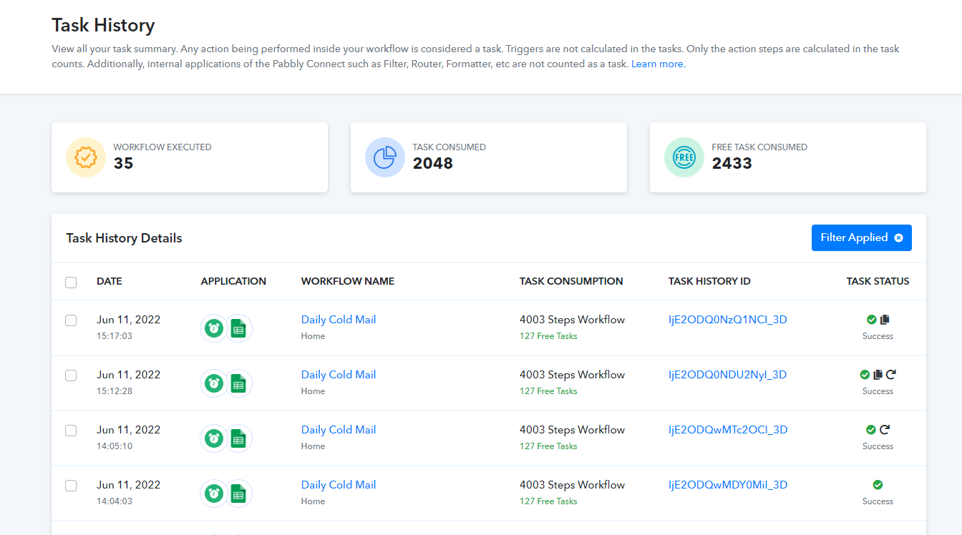Image resolution: width=962 pixels, height=535 pixels.
Task: Click the Google Sheets icon in 15:17:03 row
Action: [x=238, y=328]
